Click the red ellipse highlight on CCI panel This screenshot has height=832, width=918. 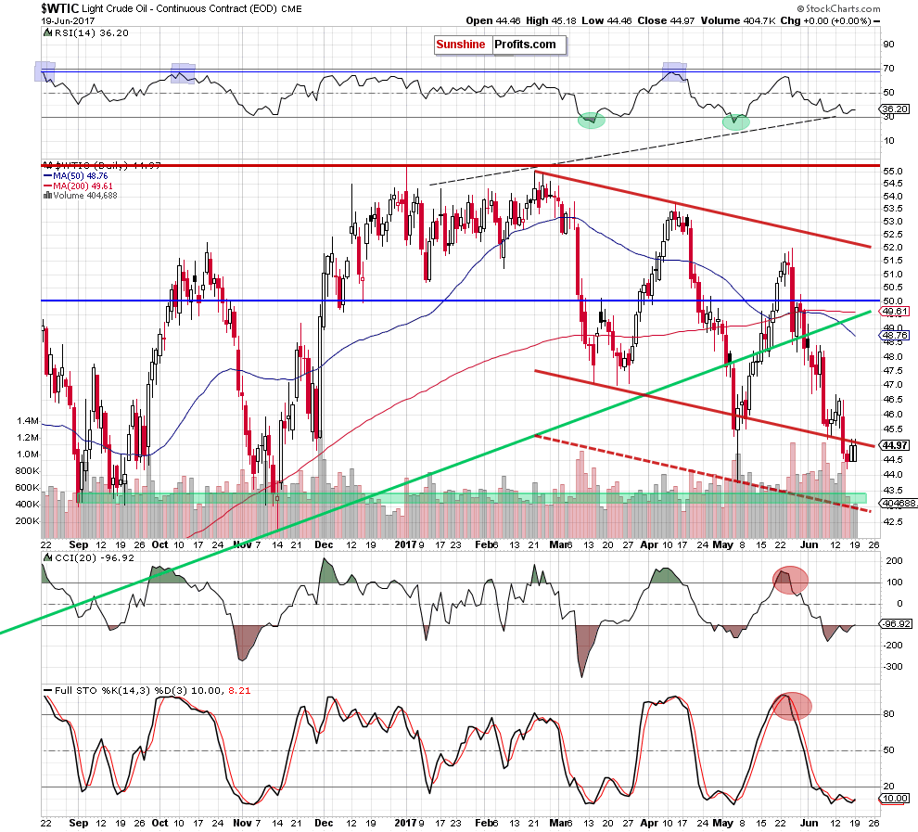click(x=790, y=581)
